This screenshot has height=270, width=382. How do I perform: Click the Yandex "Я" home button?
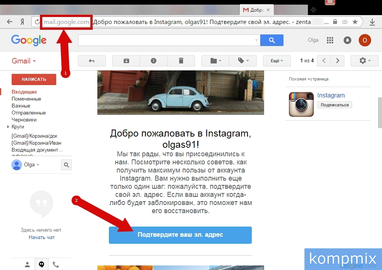(x=22, y=22)
